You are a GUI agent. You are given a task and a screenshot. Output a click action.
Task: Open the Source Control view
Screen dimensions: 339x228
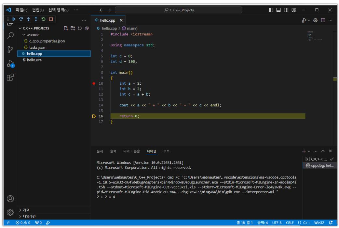10,50
